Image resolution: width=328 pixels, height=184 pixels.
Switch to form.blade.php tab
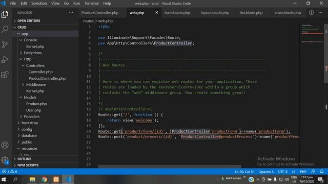click(177, 13)
